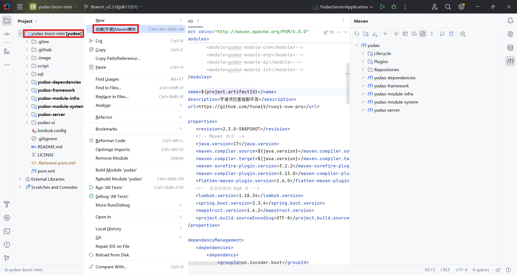Open the Notifications bell

click(x=510, y=21)
